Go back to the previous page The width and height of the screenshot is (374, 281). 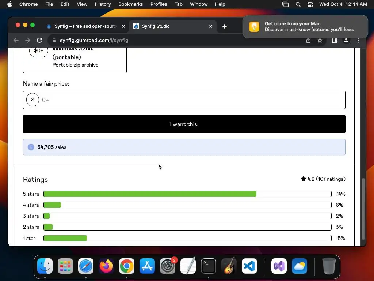16,40
